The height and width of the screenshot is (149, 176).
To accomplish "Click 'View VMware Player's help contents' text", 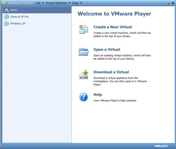I will [115, 100].
